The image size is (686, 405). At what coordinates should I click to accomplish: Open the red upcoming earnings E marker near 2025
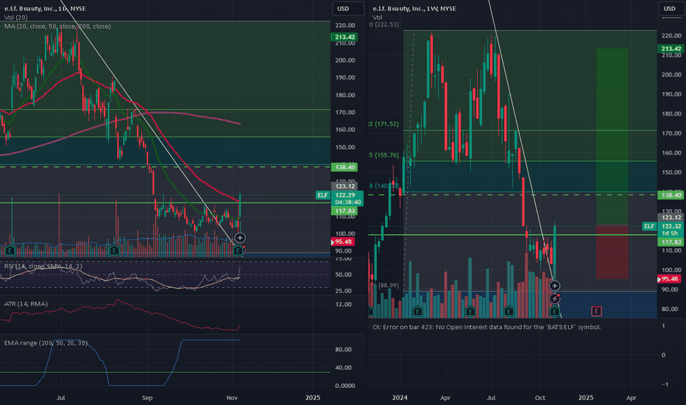pyautogui.click(x=596, y=311)
